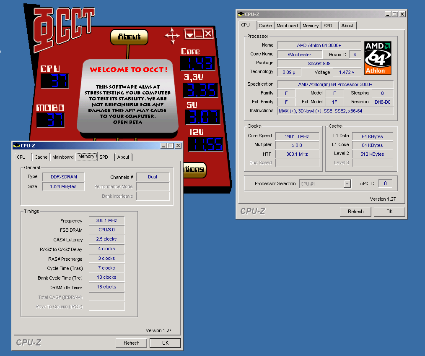This screenshot has height=356, width=425.
Task: Click the AMD Athlon 64 logo
Action: (378, 58)
